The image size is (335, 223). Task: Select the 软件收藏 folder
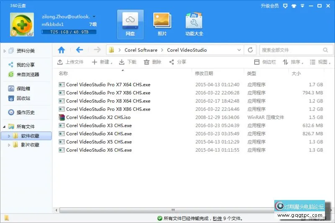[30, 136]
